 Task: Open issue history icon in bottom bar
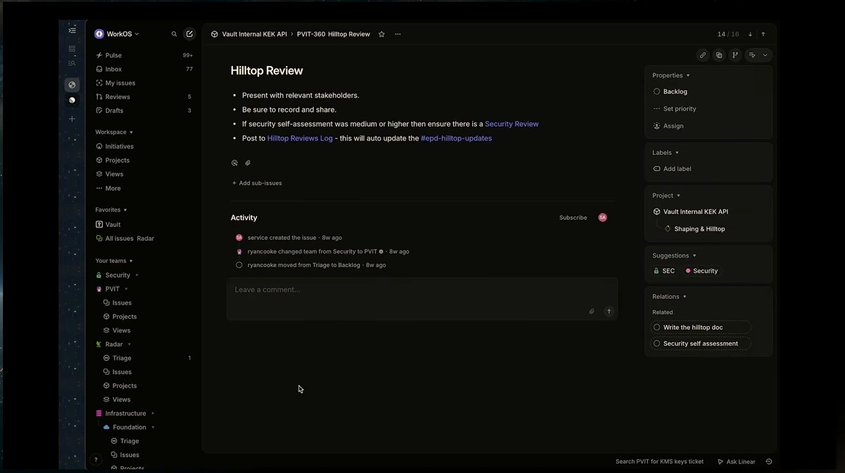click(x=769, y=461)
